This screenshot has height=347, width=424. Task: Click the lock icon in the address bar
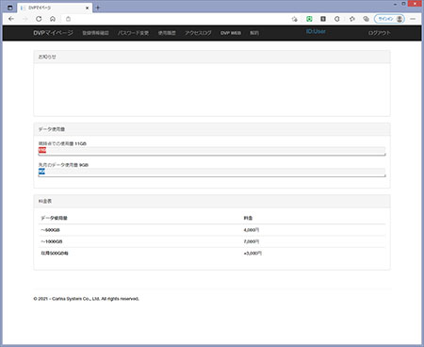pyautogui.click(x=68, y=19)
